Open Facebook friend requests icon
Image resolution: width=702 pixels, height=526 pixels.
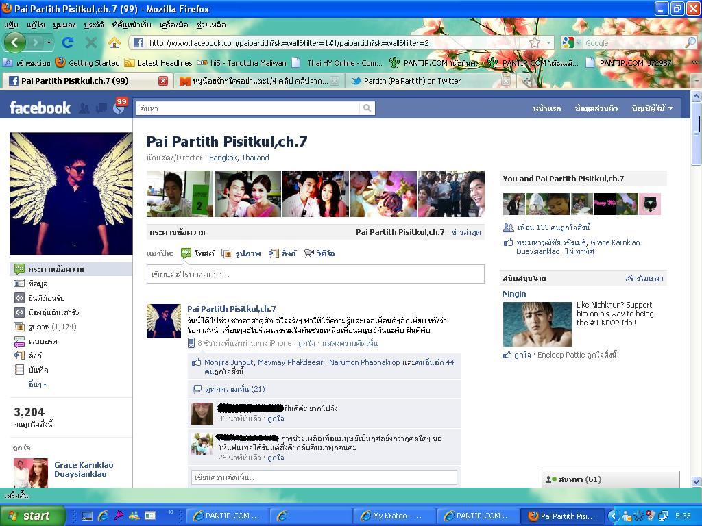[84, 108]
